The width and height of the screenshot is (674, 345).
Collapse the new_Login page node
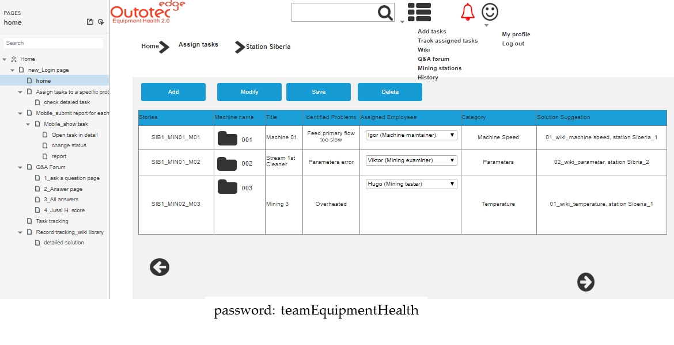(x=13, y=70)
